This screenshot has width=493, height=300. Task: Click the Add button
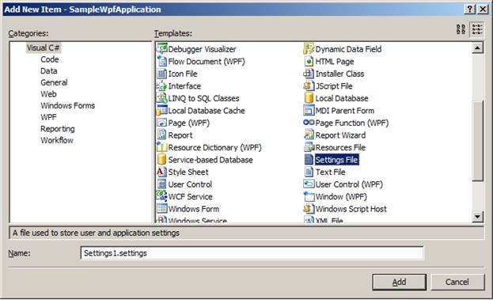[399, 282]
